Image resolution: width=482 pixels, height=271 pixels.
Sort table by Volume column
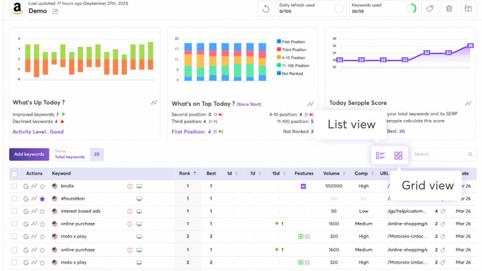click(332, 174)
